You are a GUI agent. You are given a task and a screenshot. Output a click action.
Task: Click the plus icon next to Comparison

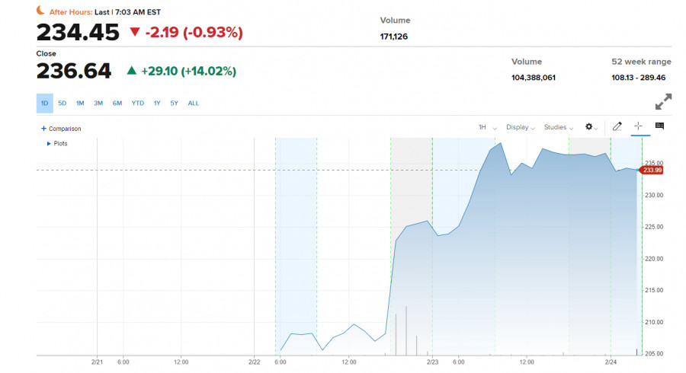coord(43,129)
